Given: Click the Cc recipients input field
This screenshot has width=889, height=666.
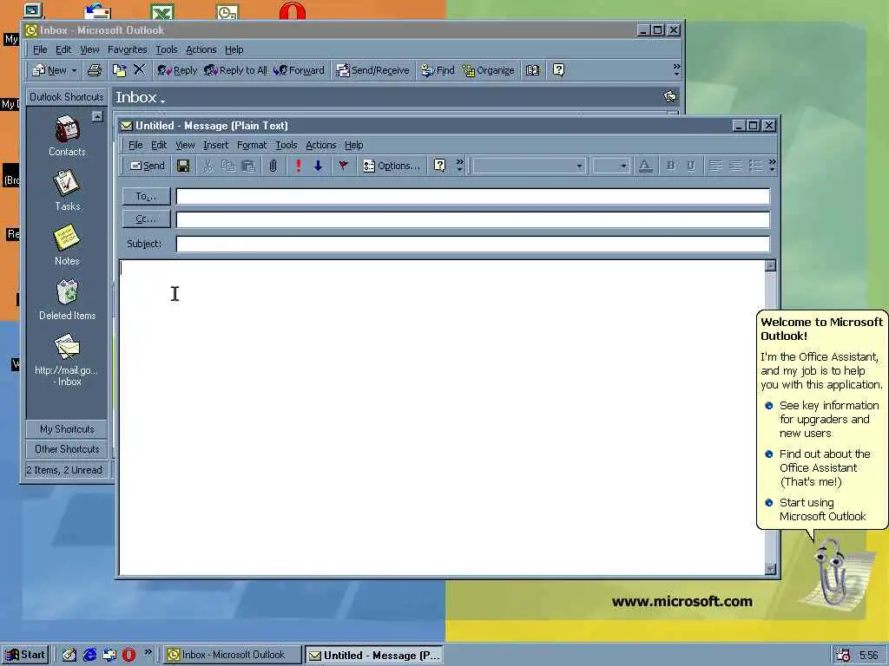Looking at the screenshot, I should tap(473, 219).
